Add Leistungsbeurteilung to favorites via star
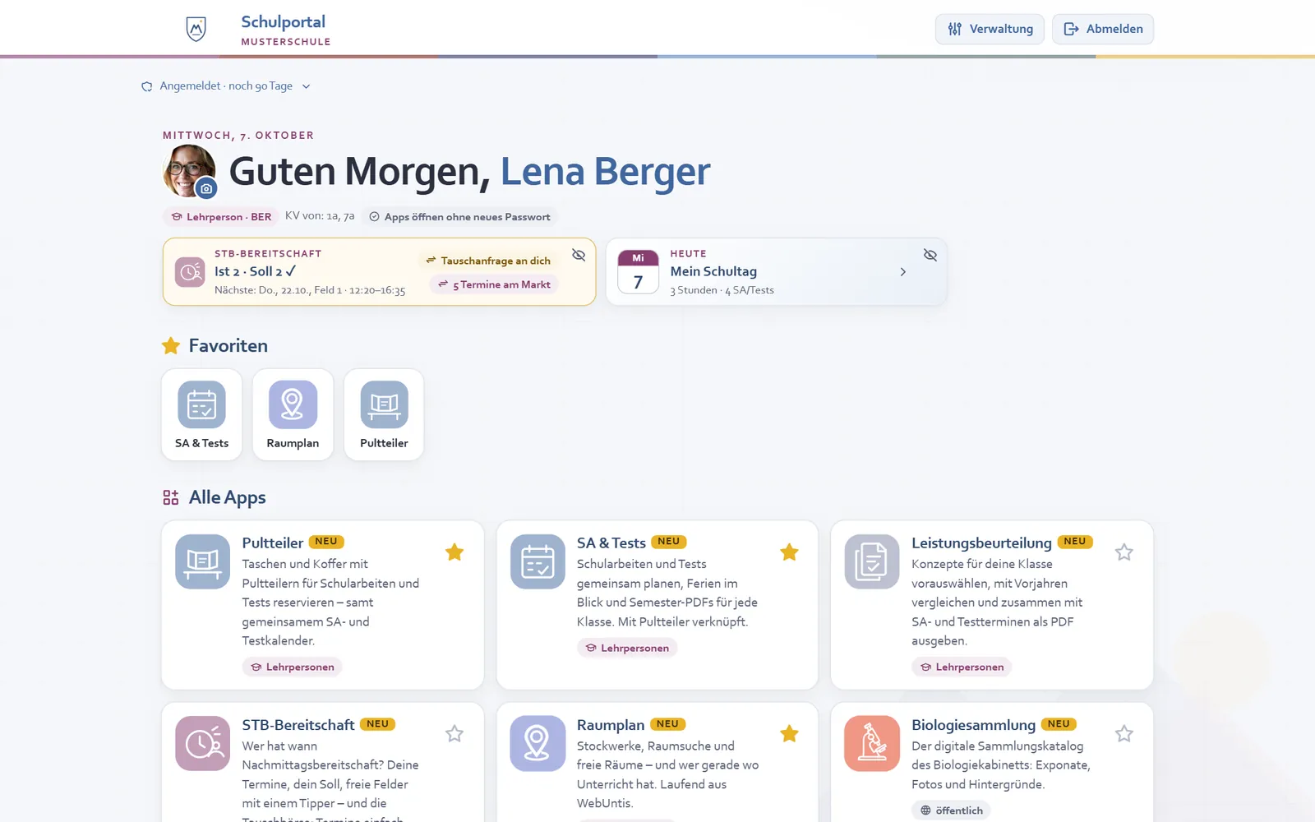 [1124, 552]
